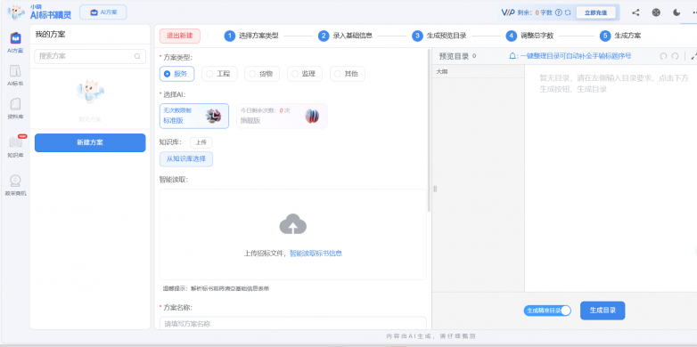The image size is (697, 347).
Task: Click the cloud upload icon
Action: point(293,224)
